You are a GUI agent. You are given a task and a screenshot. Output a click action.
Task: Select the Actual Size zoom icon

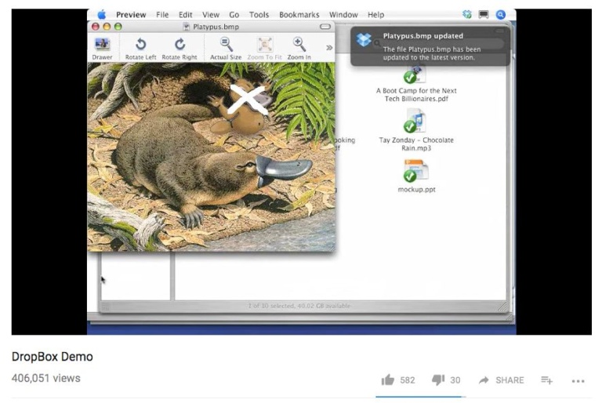point(226,45)
